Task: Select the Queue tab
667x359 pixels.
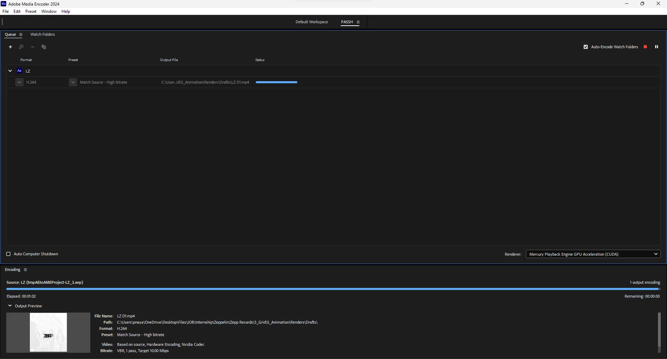Action: click(10, 34)
